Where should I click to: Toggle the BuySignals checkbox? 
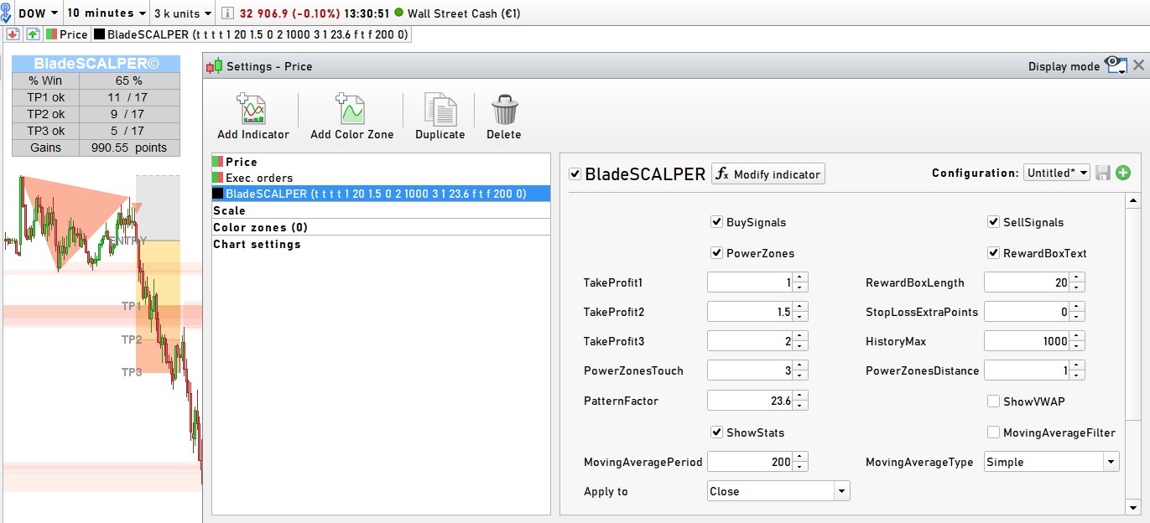(716, 222)
